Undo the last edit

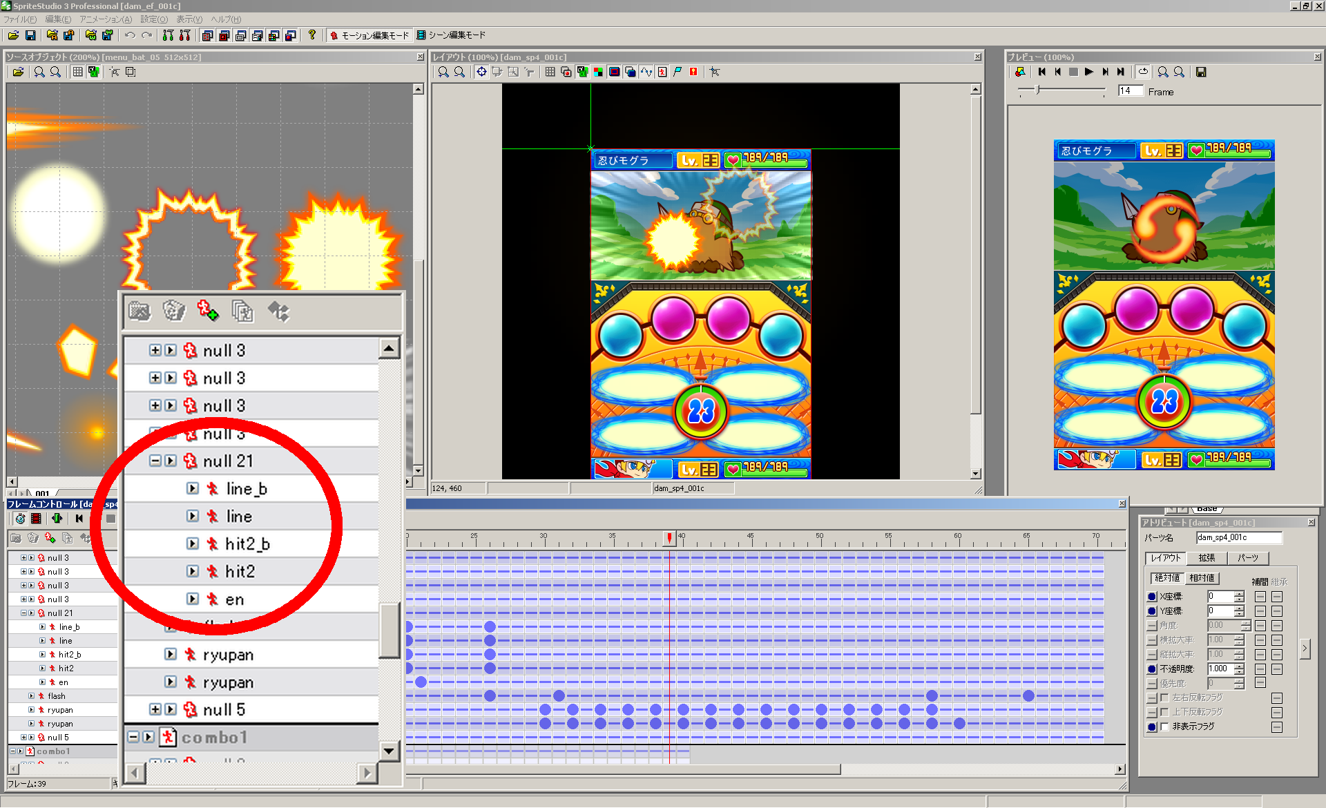point(130,35)
